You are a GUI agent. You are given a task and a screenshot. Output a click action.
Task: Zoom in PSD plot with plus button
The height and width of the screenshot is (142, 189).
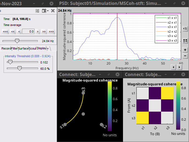pos(185,50)
